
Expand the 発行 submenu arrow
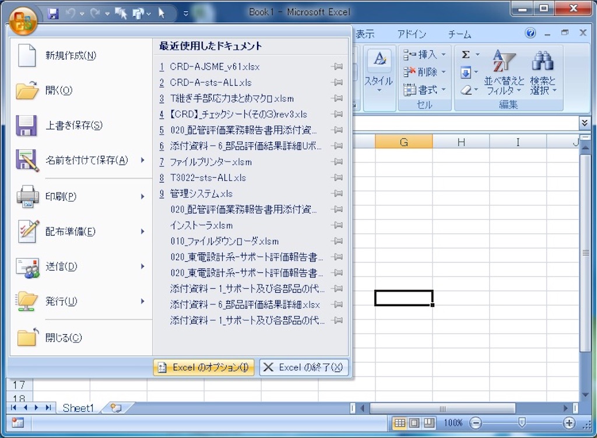143,302
